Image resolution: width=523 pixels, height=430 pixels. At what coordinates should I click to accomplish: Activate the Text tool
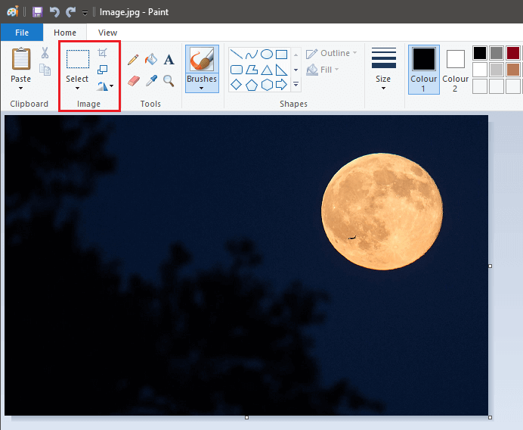169,59
